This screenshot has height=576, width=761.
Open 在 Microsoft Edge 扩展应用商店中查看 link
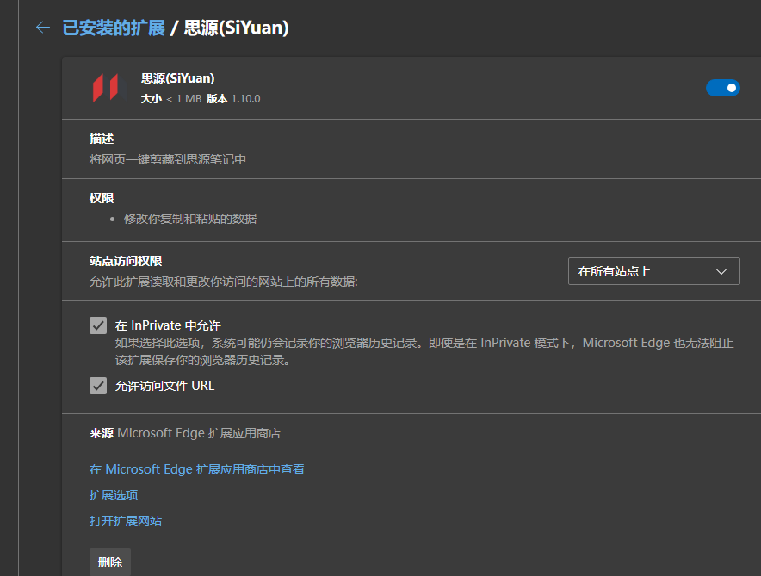197,469
